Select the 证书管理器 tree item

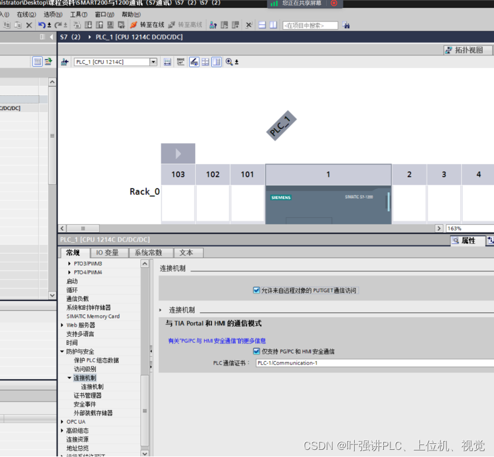point(87,395)
